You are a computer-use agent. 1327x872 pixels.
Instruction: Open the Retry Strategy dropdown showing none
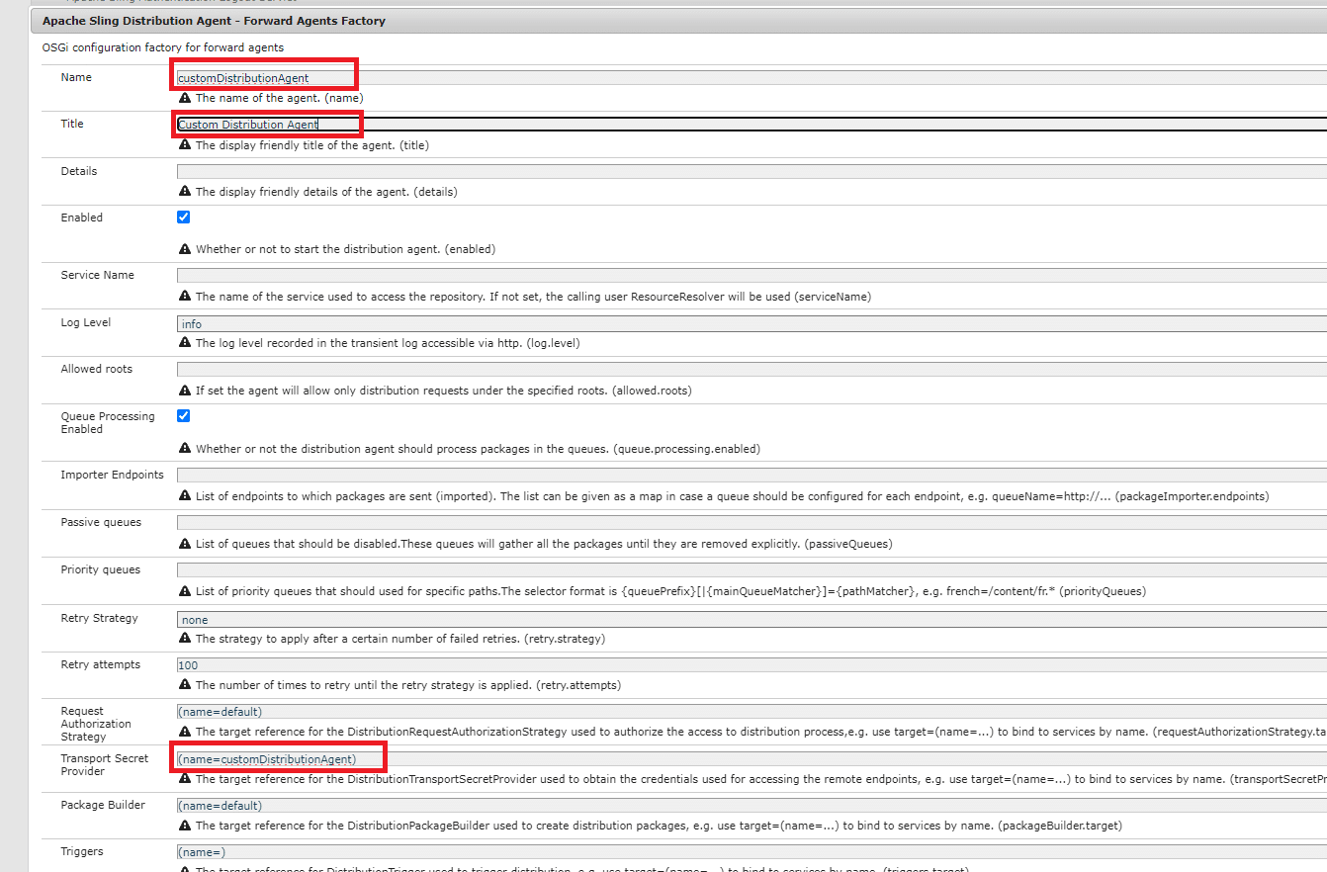pos(752,620)
